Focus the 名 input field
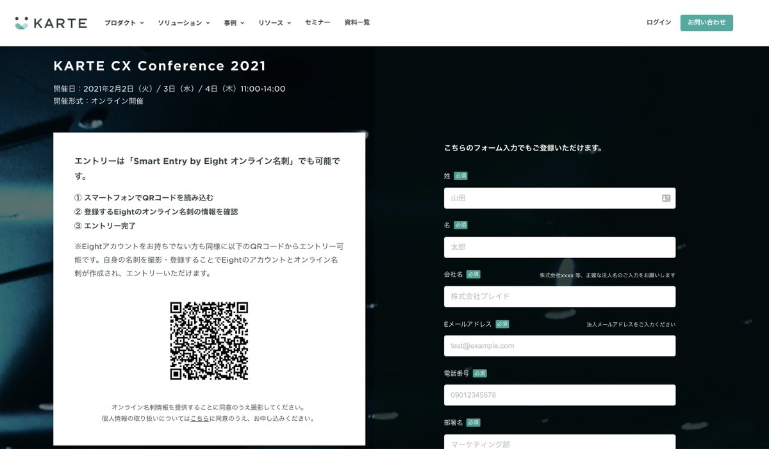Screen dimensions: 769x449 pos(559,247)
